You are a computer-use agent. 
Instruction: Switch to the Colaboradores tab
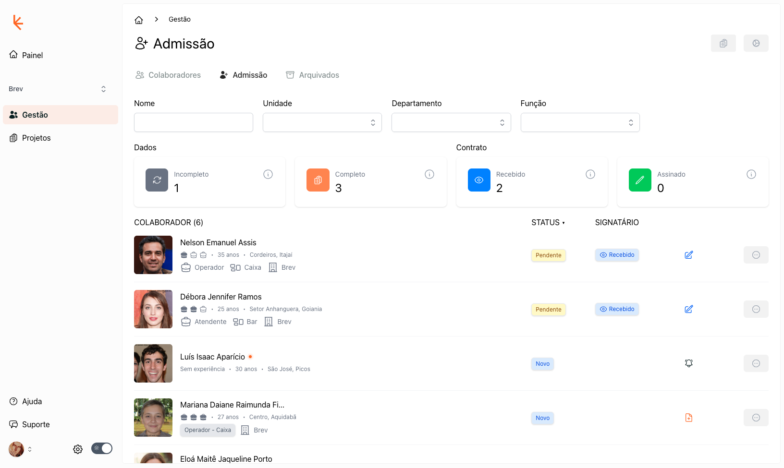click(x=168, y=75)
